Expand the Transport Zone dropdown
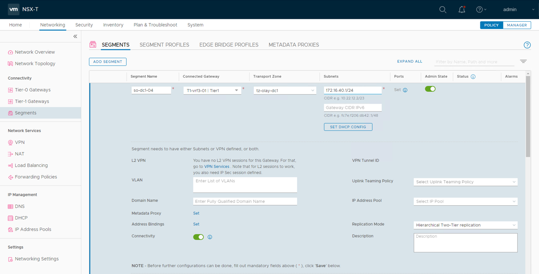This screenshot has height=274, width=539. 285,91
